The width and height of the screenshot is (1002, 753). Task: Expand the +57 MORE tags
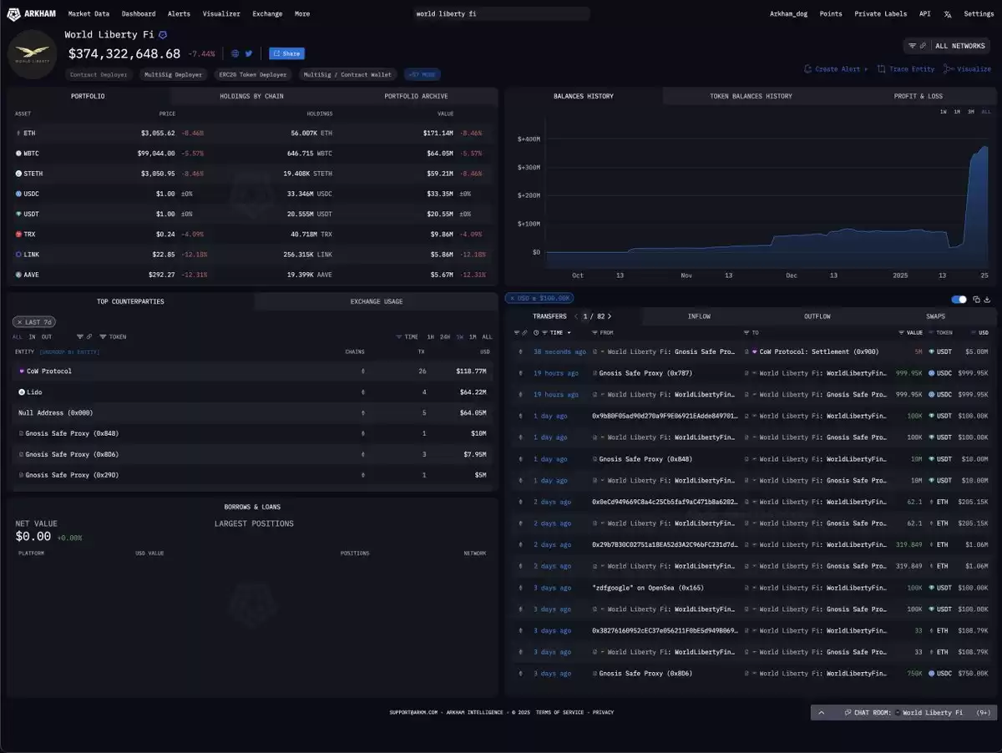click(x=423, y=74)
